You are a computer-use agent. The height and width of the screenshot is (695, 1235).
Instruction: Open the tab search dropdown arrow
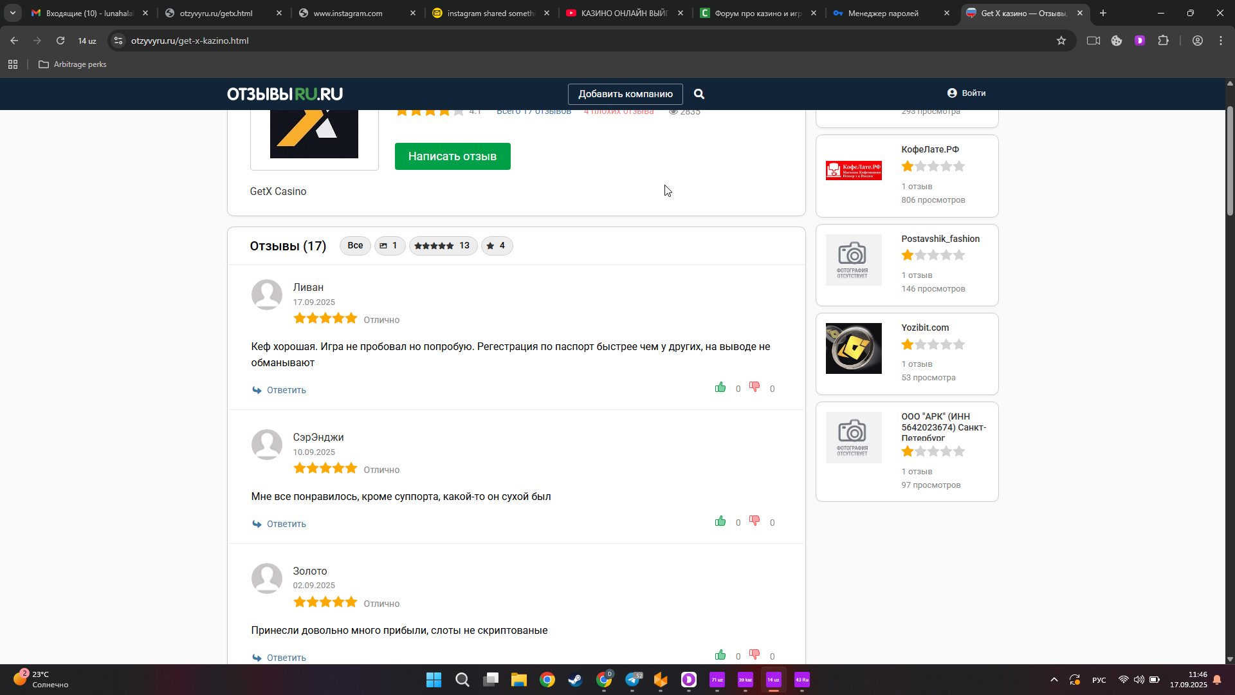[x=13, y=13]
